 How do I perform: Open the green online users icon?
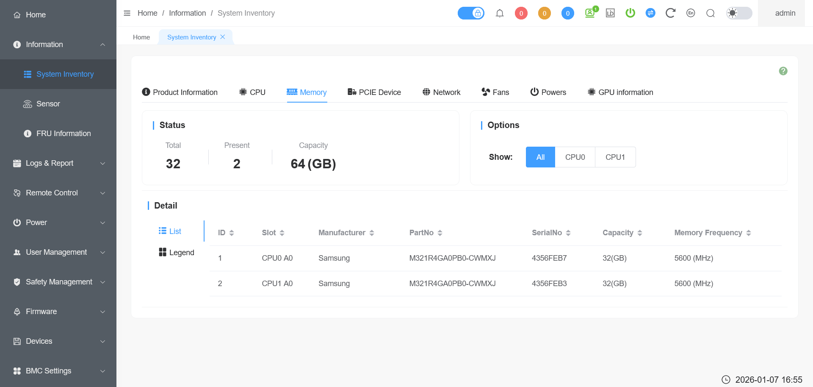(x=590, y=13)
